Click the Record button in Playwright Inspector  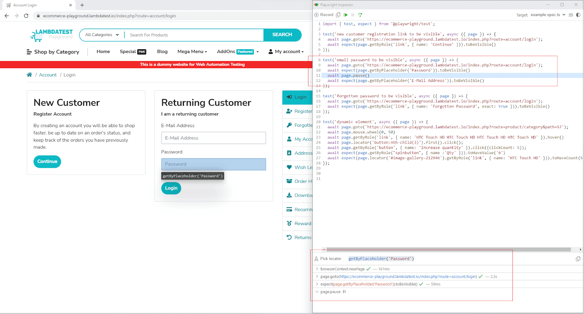[324, 15]
